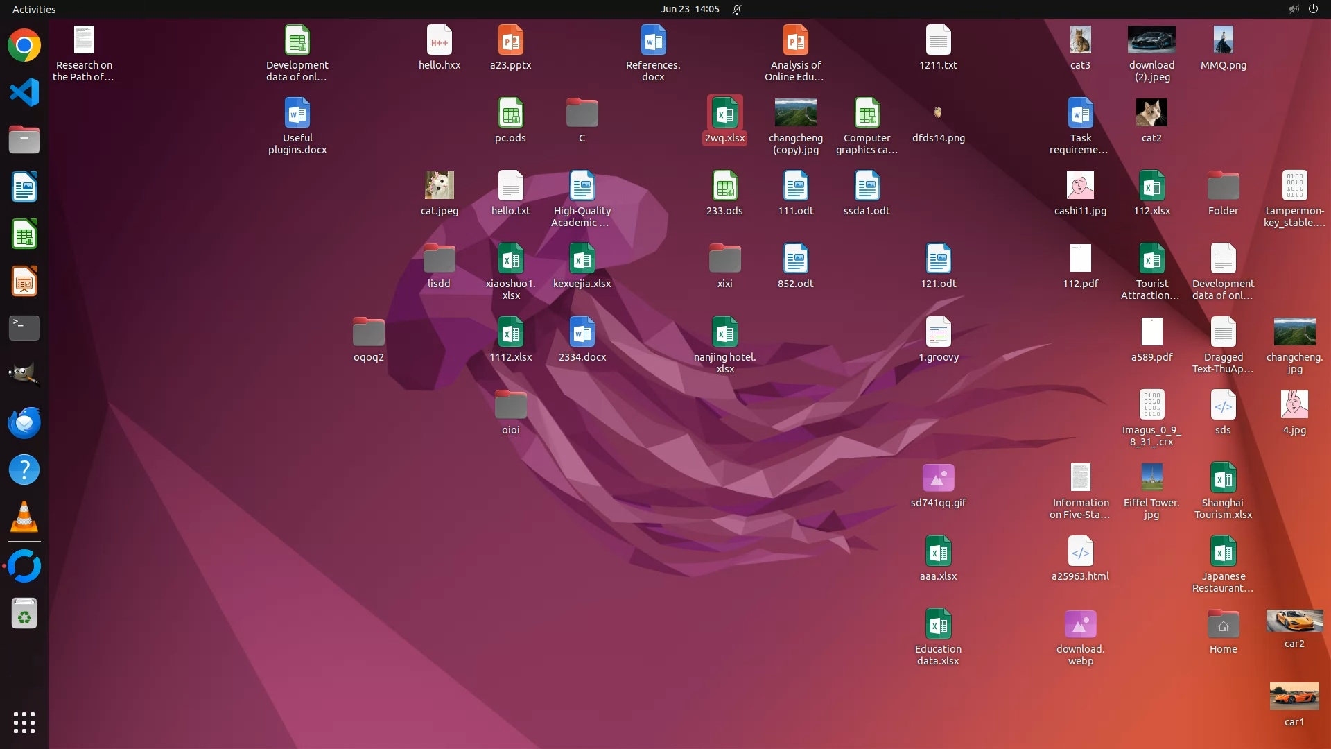Select the oqoq2 folder
Screen dimensions: 1331x749
click(368, 333)
